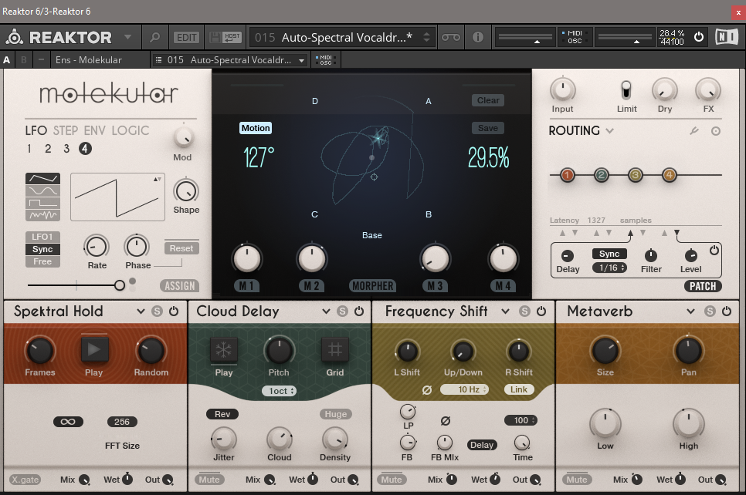Switch to the STEP modulator tab
Image resolution: width=746 pixels, height=495 pixels.
point(65,130)
